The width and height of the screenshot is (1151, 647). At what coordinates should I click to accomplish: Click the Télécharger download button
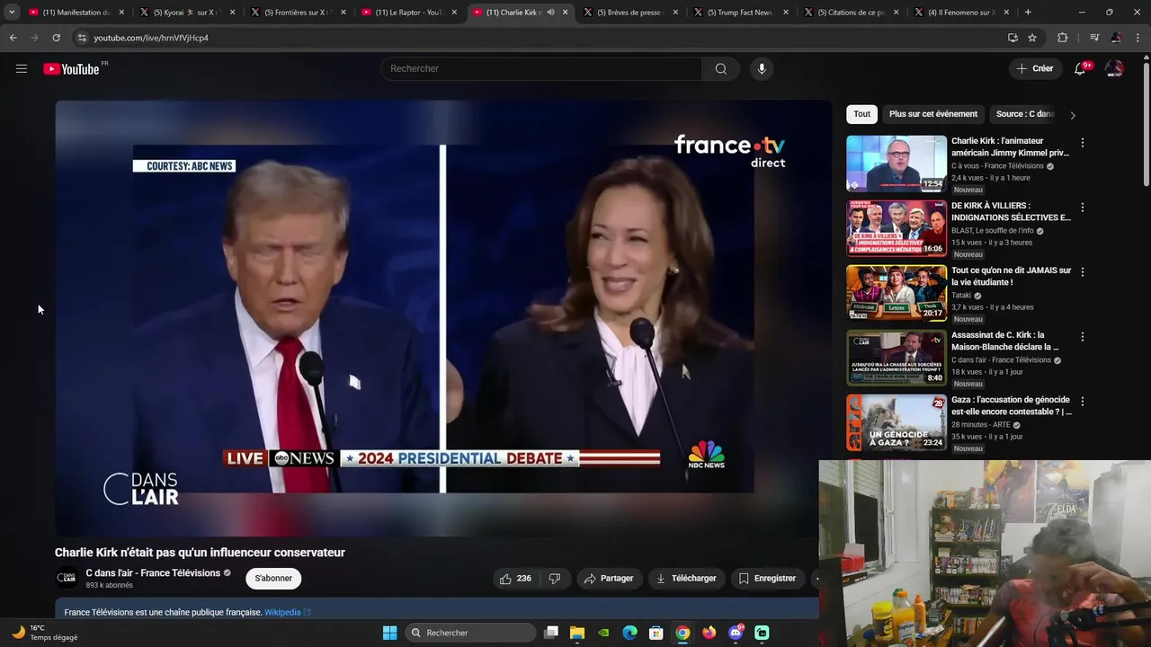point(686,579)
